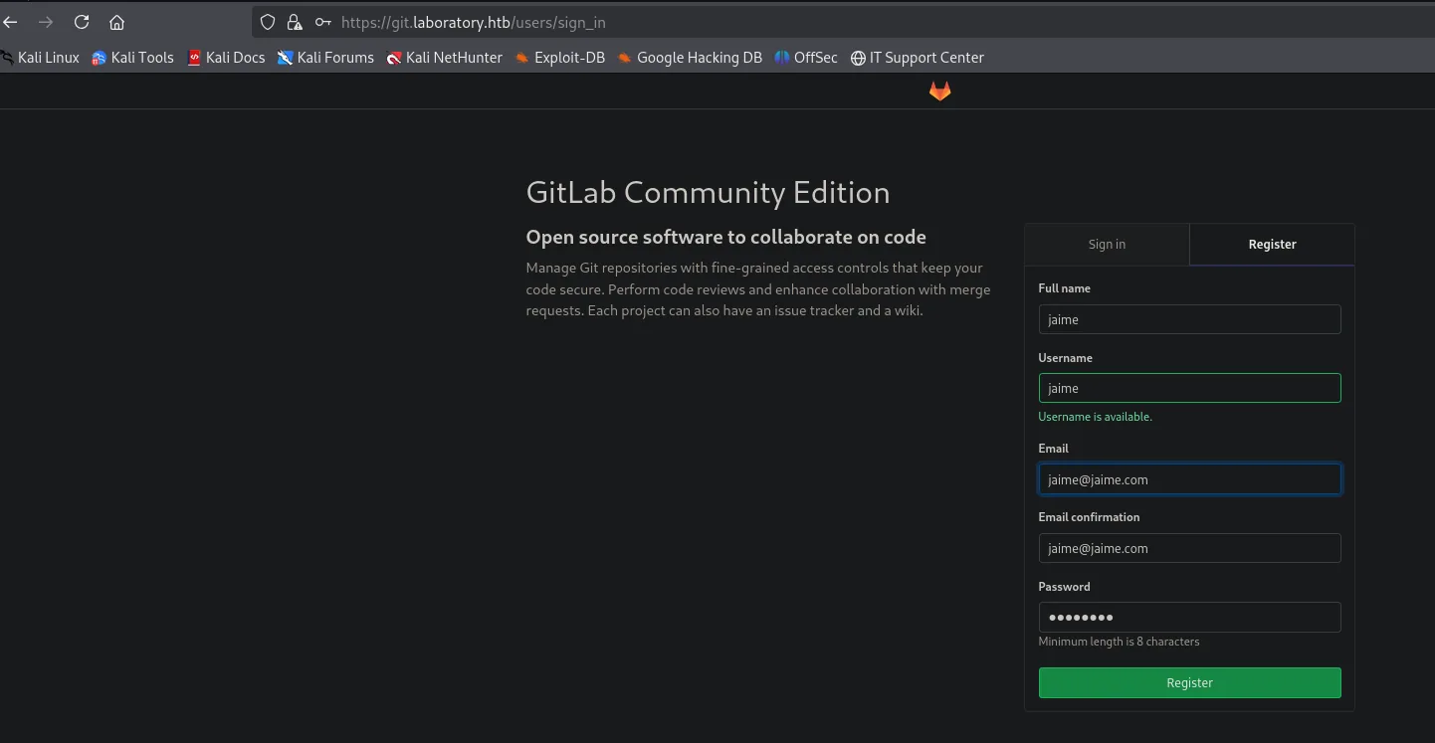Switch to the Sign in tab

[1107, 244]
